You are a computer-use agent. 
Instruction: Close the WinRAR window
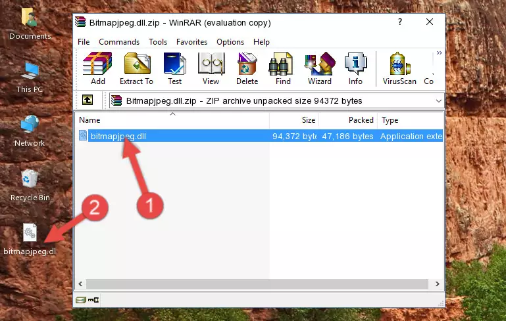coord(430,22)
